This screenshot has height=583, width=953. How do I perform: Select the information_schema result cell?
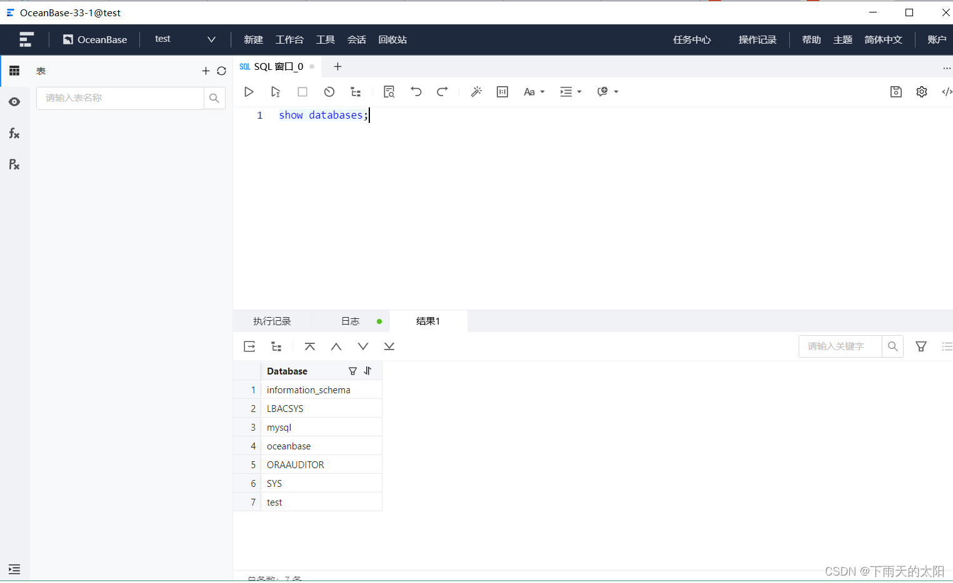[321, 389]
